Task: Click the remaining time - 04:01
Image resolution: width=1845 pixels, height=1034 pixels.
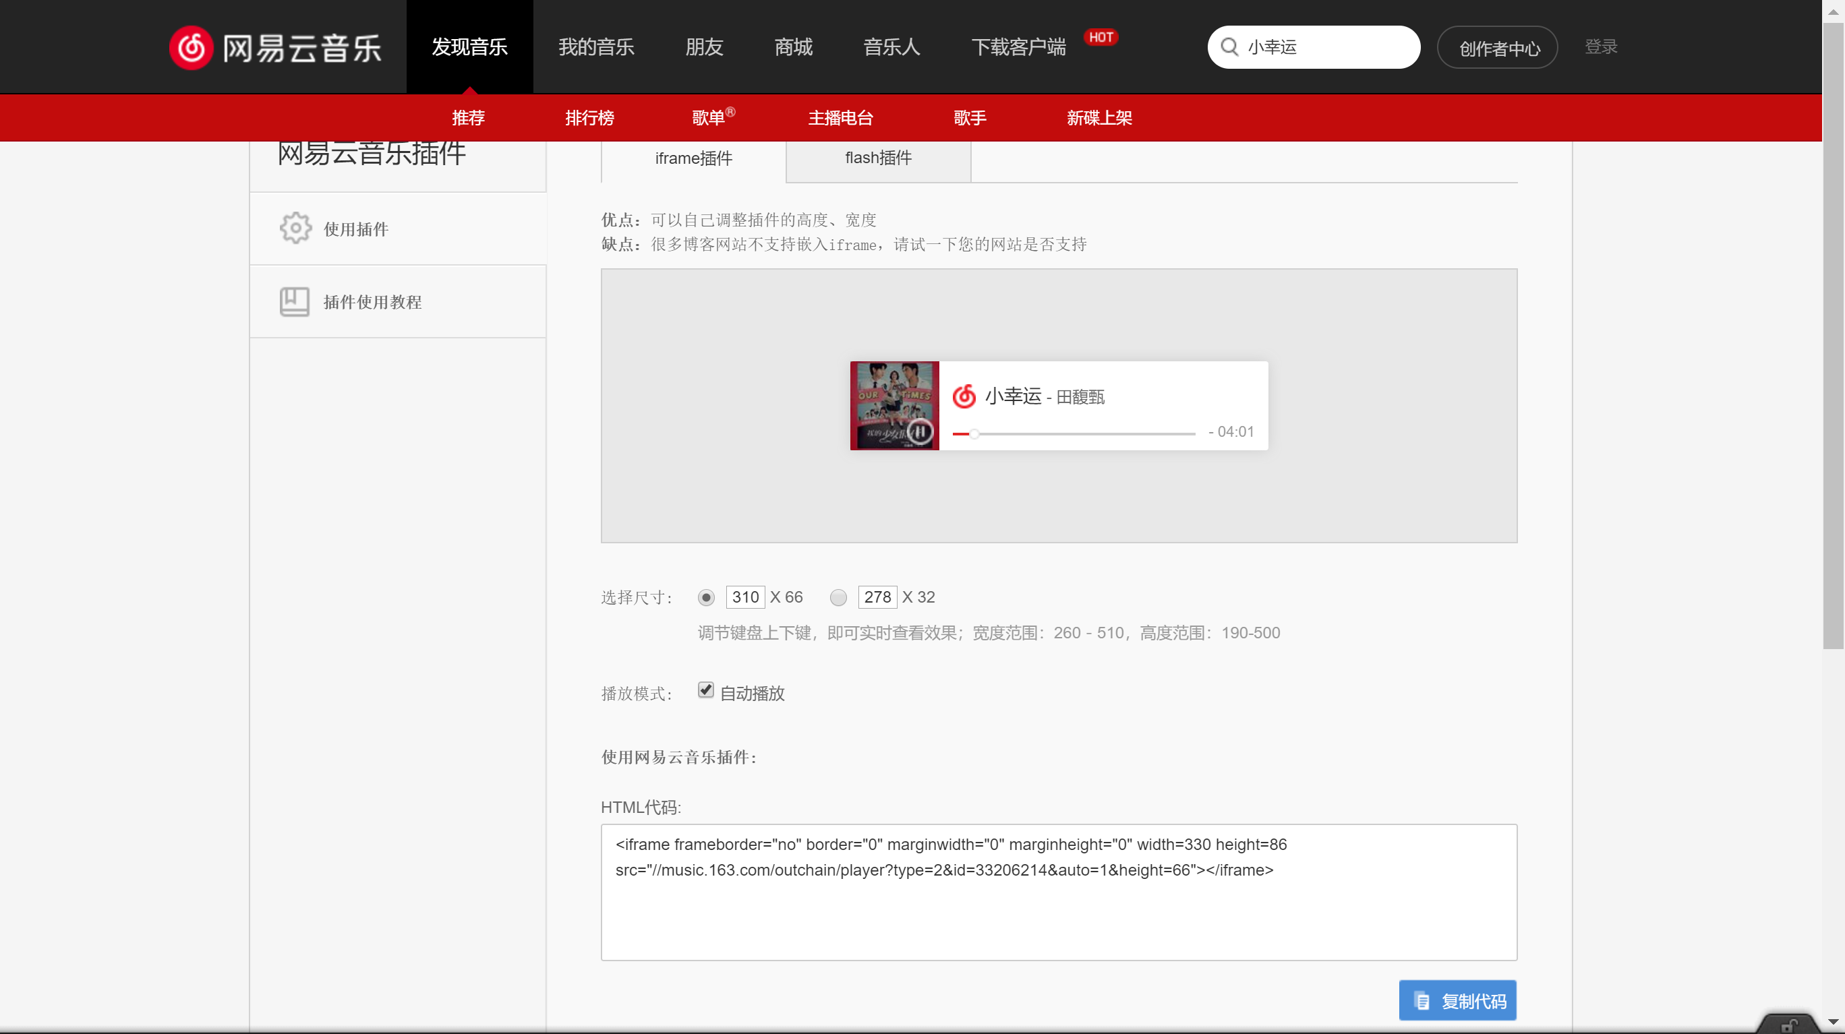Action: pos(1231,432)
